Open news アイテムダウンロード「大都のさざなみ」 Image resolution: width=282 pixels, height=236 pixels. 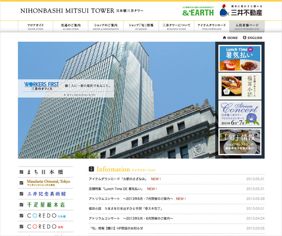[118, 179]
